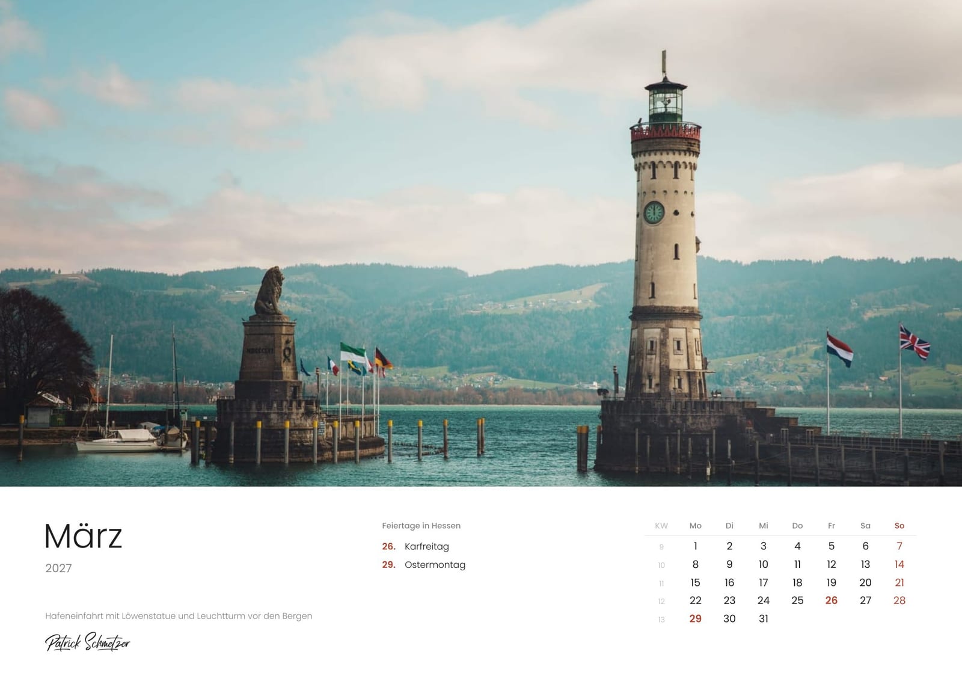Select Sunday the 21st
This screenshot has height=681, width=962.
tap(899, 582)
